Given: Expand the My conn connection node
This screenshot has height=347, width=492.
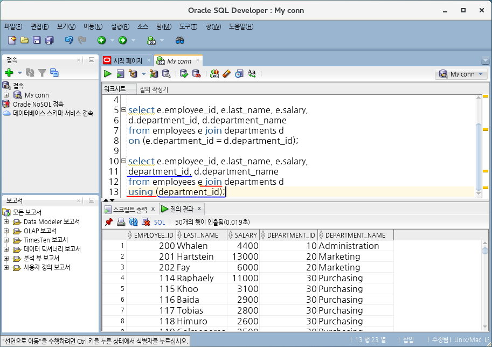Looking at the screenshot, I should pos(6,95).
